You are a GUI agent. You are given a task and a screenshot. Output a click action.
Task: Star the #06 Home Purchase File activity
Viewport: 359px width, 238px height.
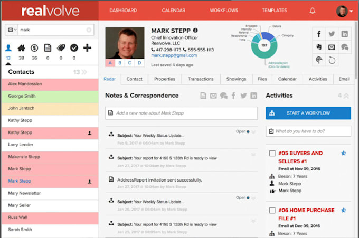coord(344,210)
